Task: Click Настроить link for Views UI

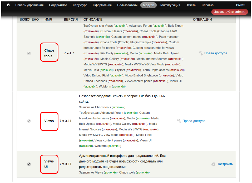Action: click(x=225, y=164)
